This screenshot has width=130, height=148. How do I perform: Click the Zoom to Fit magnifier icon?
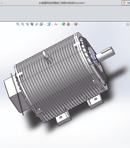point(18,24)
